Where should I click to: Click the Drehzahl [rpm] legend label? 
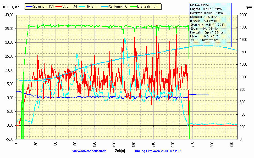pyautogui.click(x=148, y=7)
